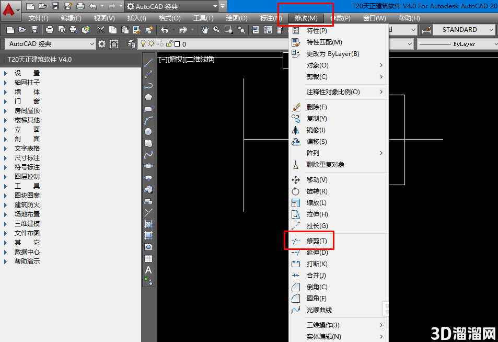Open the 修改(M) menu
The image size is (498, 342).
pyautogui.click(x=306, y=18)
